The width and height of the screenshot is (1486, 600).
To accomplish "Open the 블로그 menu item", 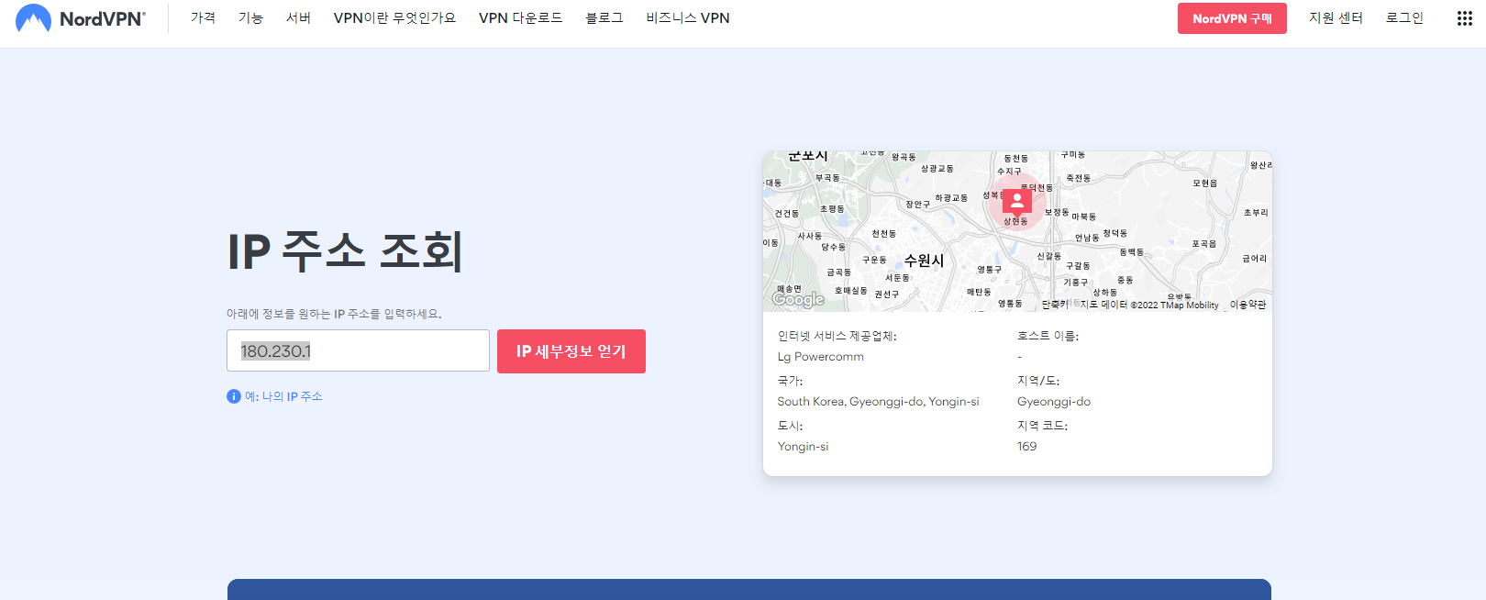I will [x=604, y=18].
